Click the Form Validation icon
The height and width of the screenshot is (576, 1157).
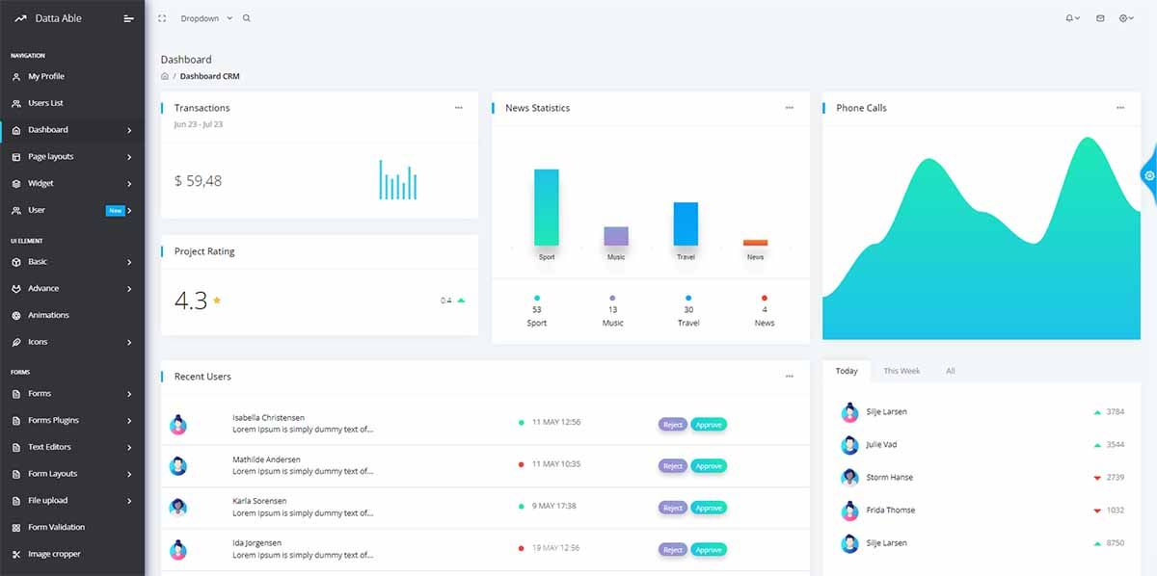coord(16,527)
